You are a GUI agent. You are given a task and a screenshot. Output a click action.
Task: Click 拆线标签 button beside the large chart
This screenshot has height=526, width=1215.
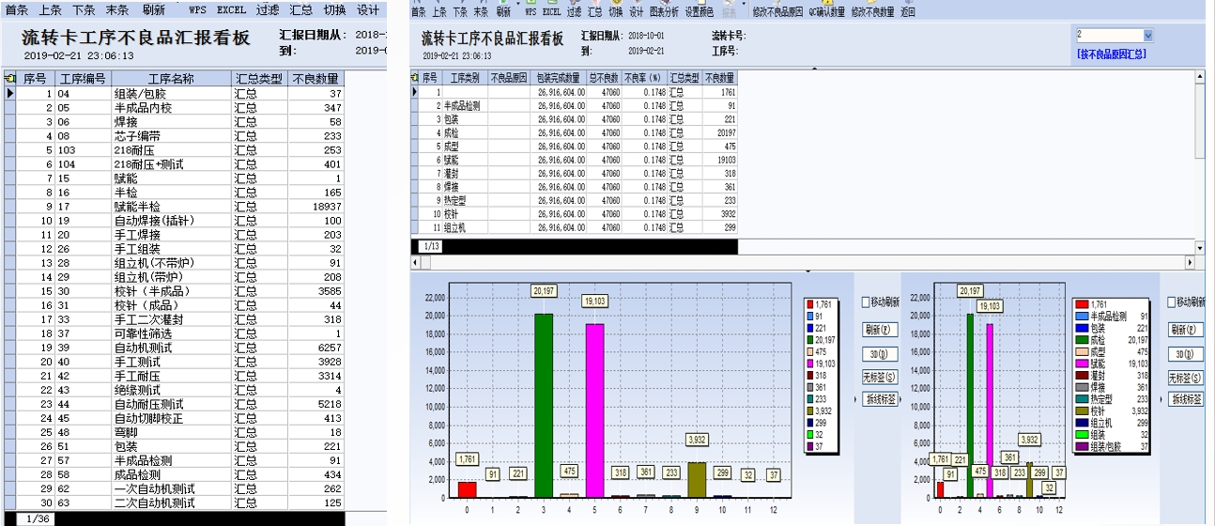coord(880,399)
